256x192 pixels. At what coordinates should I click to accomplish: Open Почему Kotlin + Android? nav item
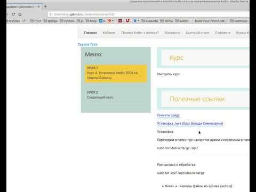(140, 33)
